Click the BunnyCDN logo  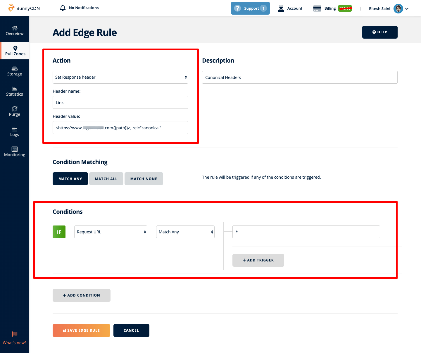pyautogui.click(x=23, y=8)
